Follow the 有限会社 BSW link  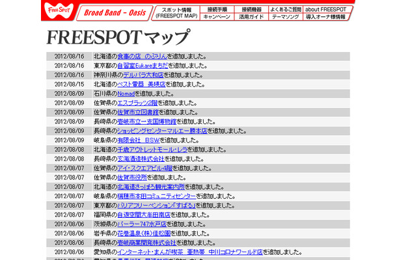pos(139,140)
